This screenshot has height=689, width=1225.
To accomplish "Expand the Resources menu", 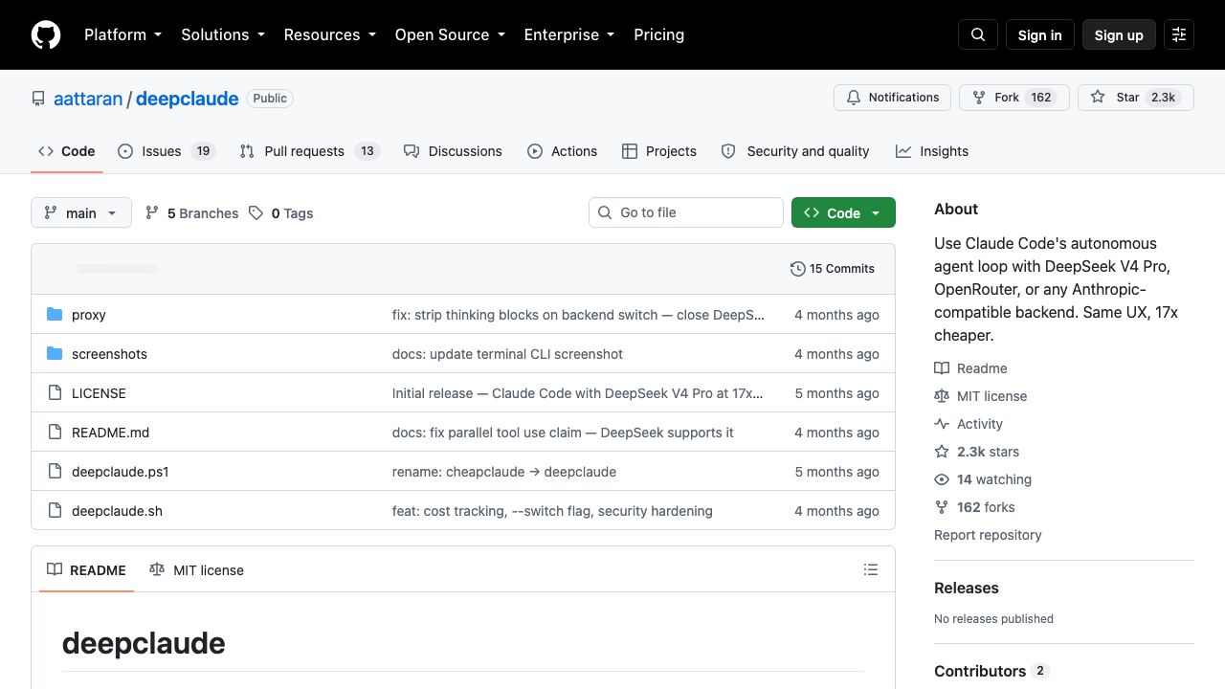I will pos(330,34).
